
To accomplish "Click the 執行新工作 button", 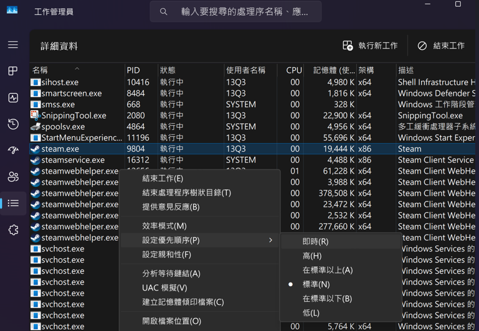I will pos(370,46).
